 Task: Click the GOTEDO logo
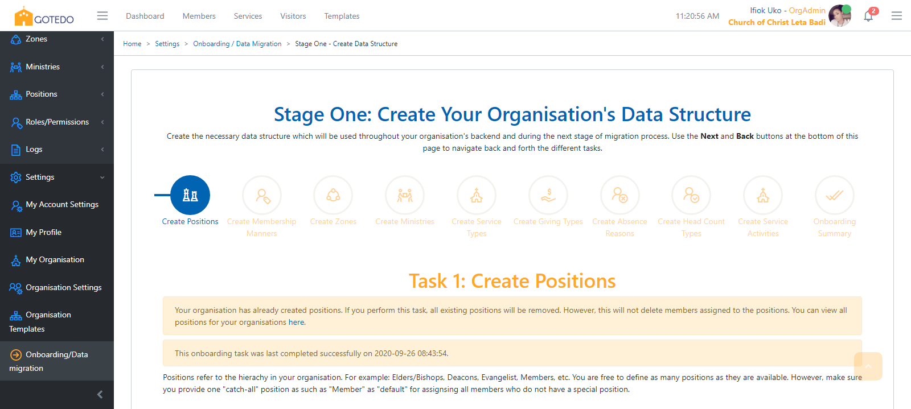point(44,17)
